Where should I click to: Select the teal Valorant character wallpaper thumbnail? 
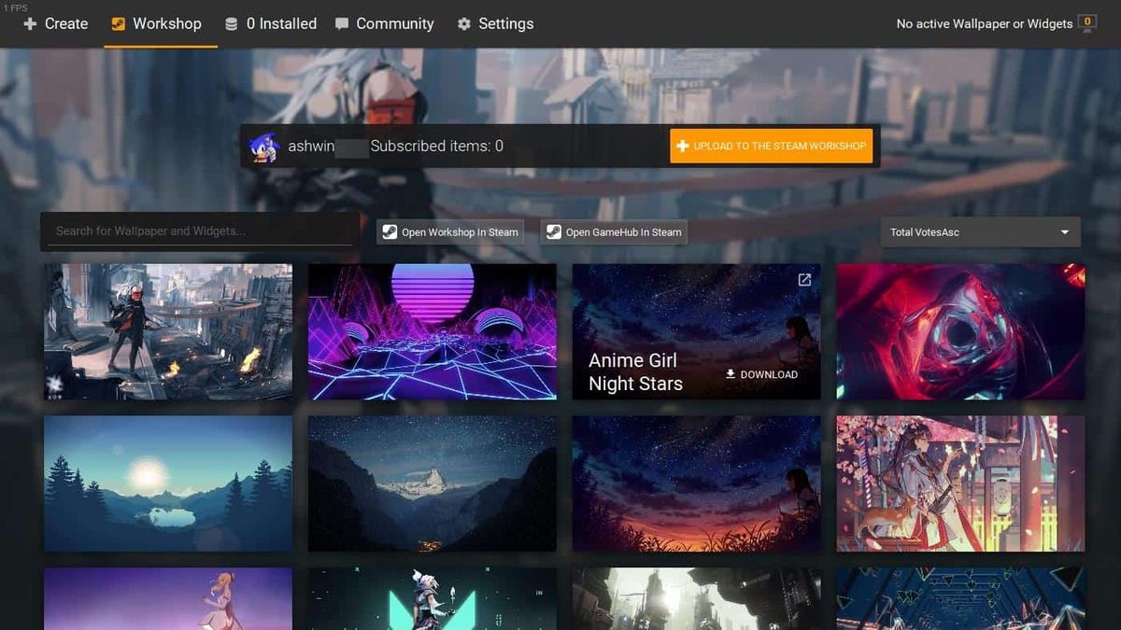click(x=433, y=598)
